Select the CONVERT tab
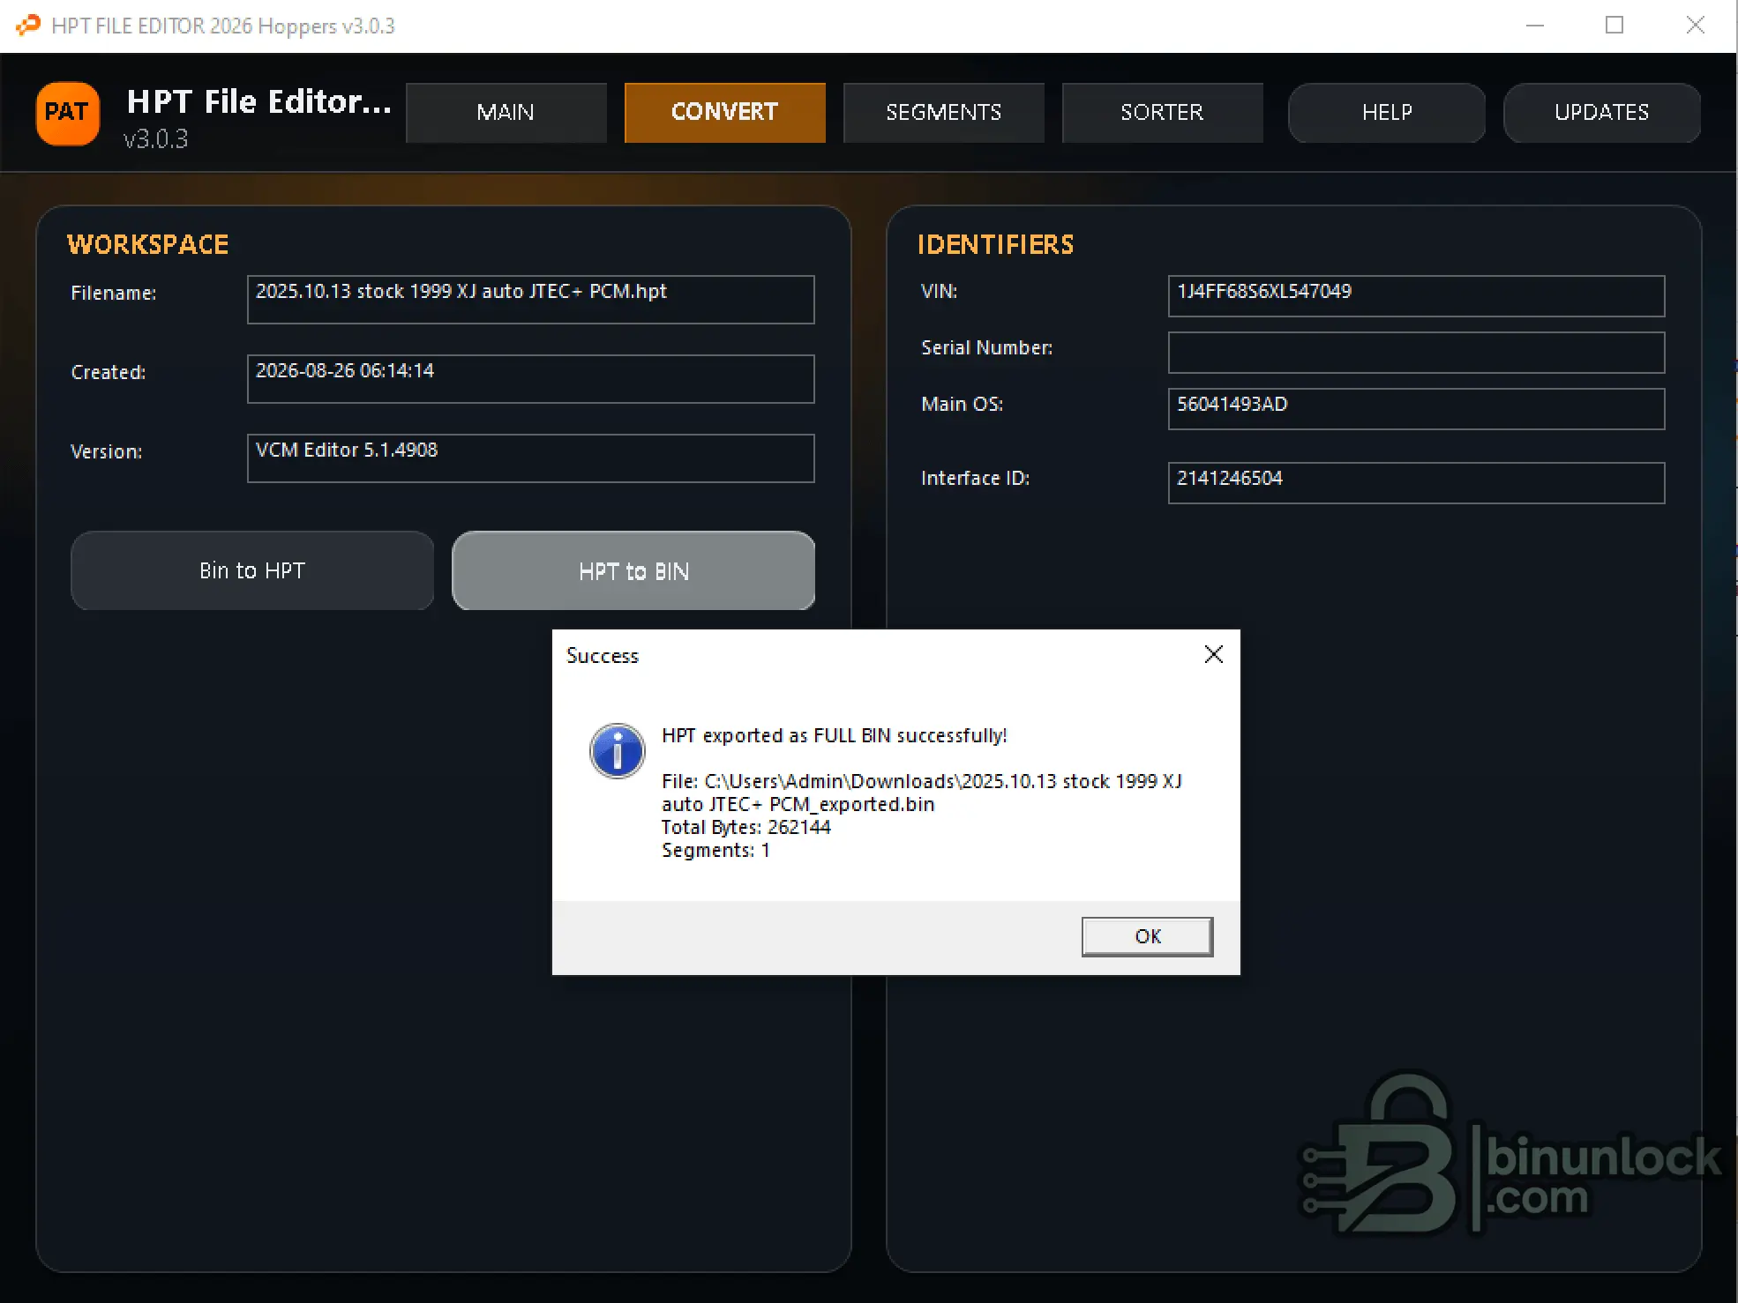Viewport: 1738px width, 1303px height. [x=724, y=112]
